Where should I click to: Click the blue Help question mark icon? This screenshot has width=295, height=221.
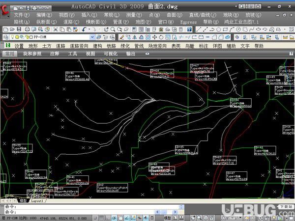click(189, 29)
